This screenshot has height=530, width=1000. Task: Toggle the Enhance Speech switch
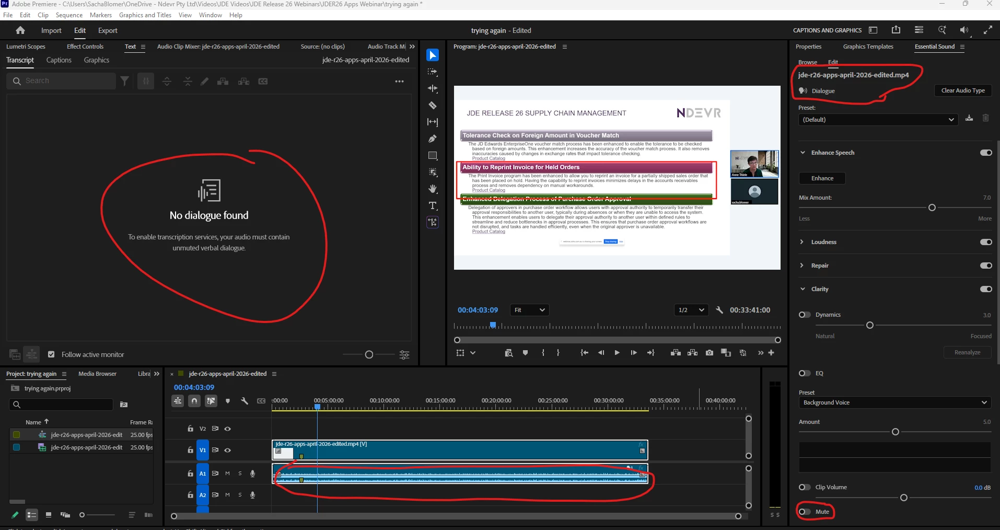coord(986,153)
